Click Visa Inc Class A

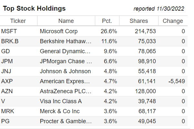(x=61, y=101)
